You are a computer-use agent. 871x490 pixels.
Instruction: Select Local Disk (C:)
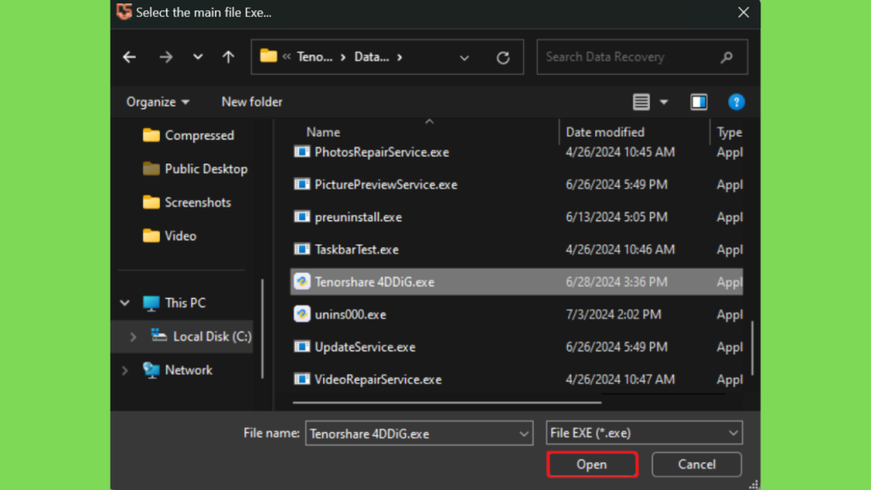(201, 337)
